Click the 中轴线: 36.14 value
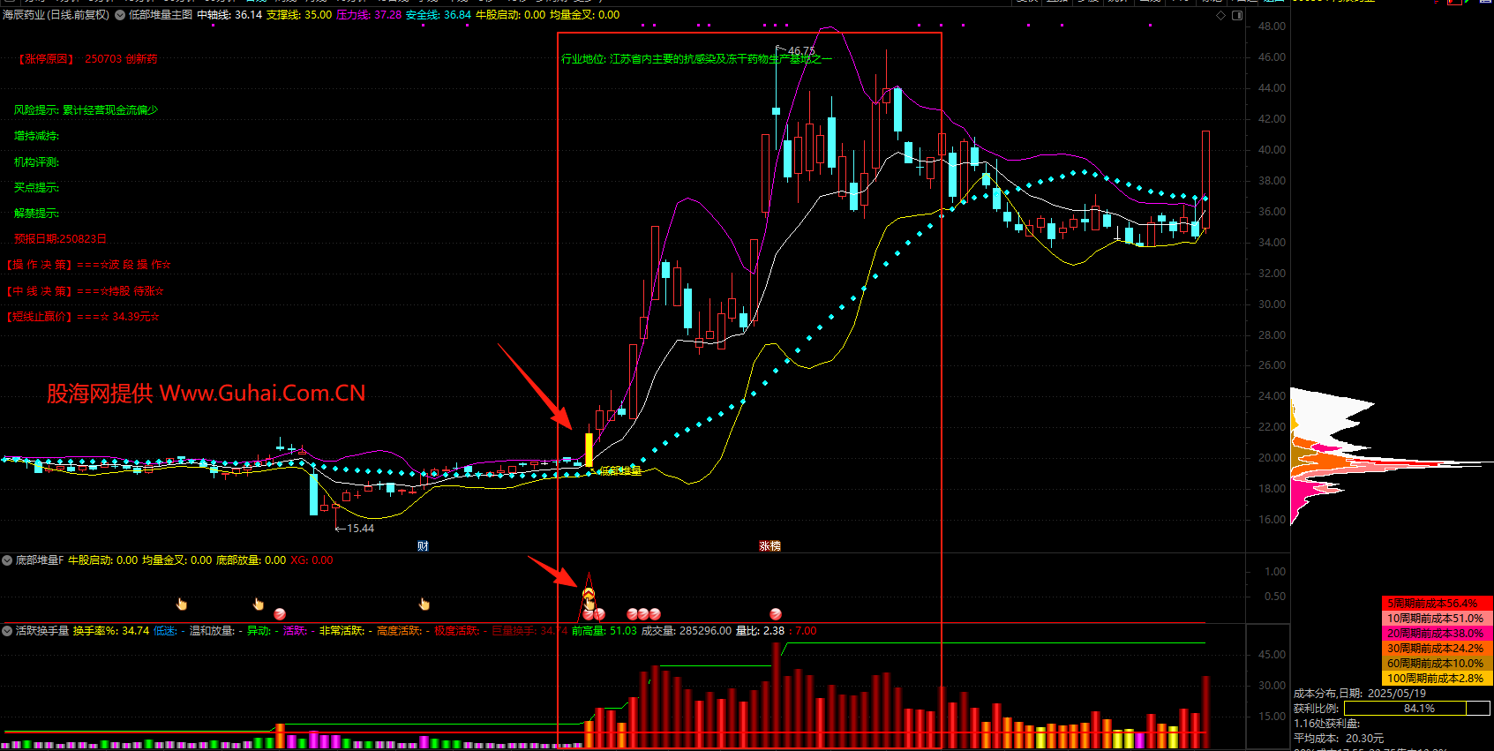1494x751 pixels. pos(229,15)
